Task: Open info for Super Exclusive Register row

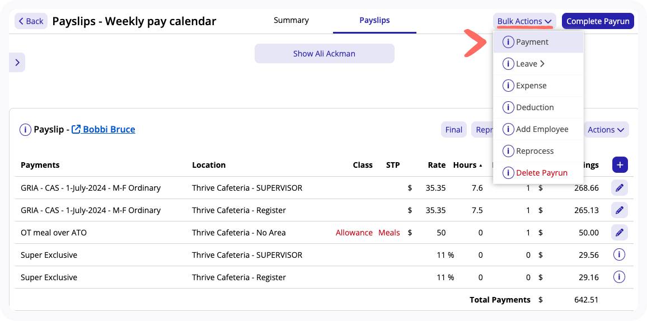Action: (619, 277)
